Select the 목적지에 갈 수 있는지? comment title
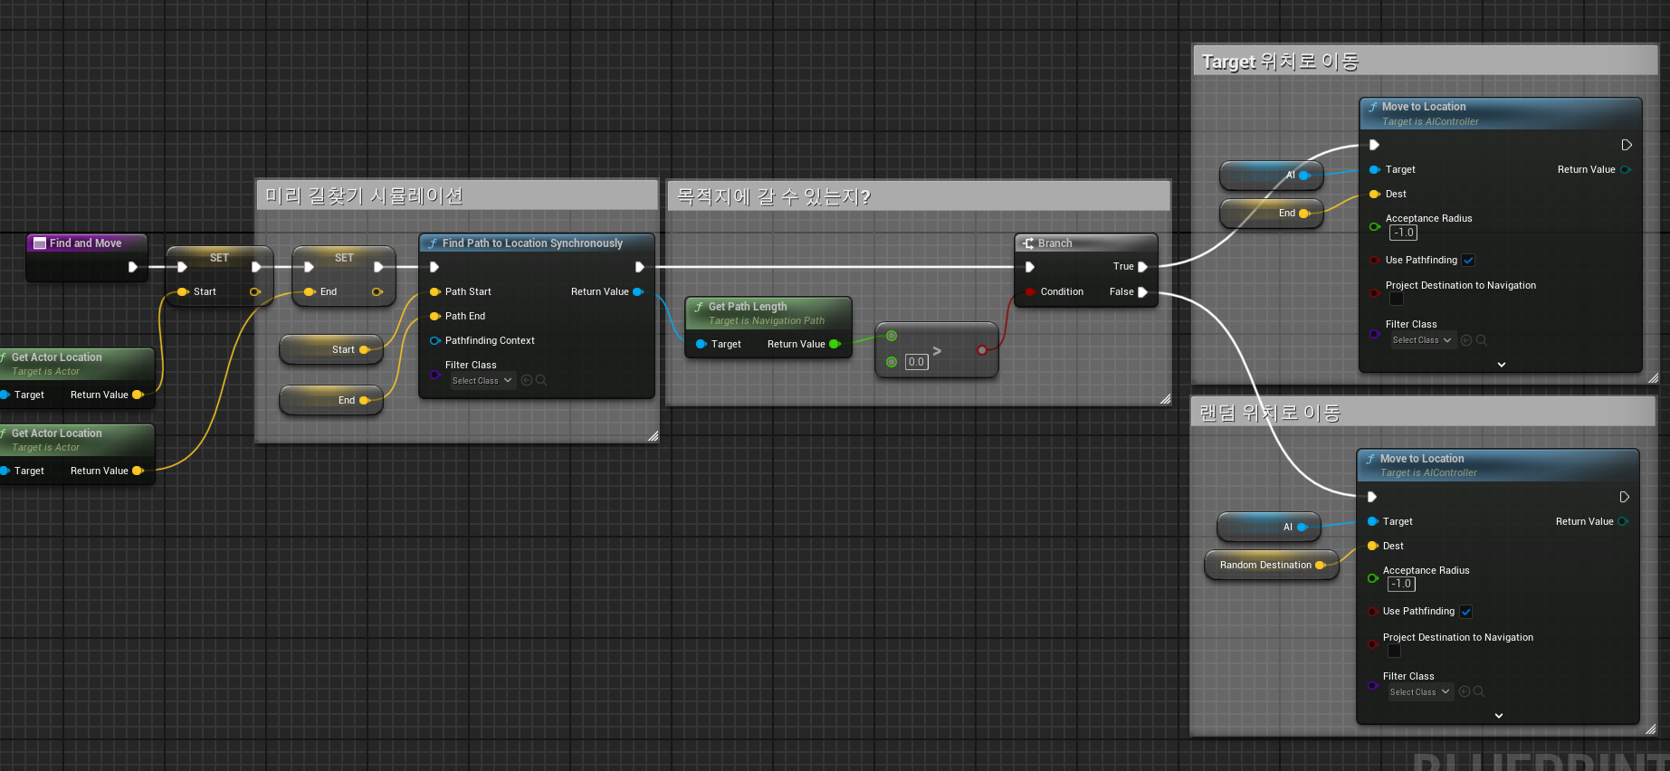Image resolution: width=1670 pixels, height=771 pixels. (x=774, y=196)
